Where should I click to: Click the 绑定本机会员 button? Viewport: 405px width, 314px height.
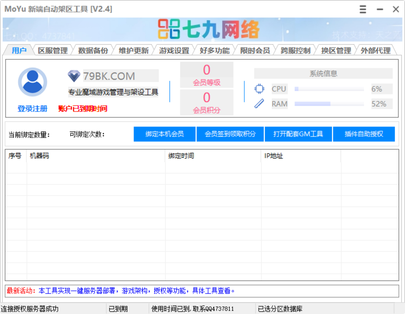point(164,134)
